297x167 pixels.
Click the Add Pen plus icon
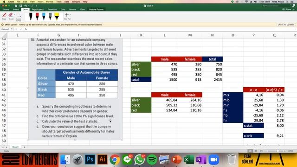coord(67,15)
